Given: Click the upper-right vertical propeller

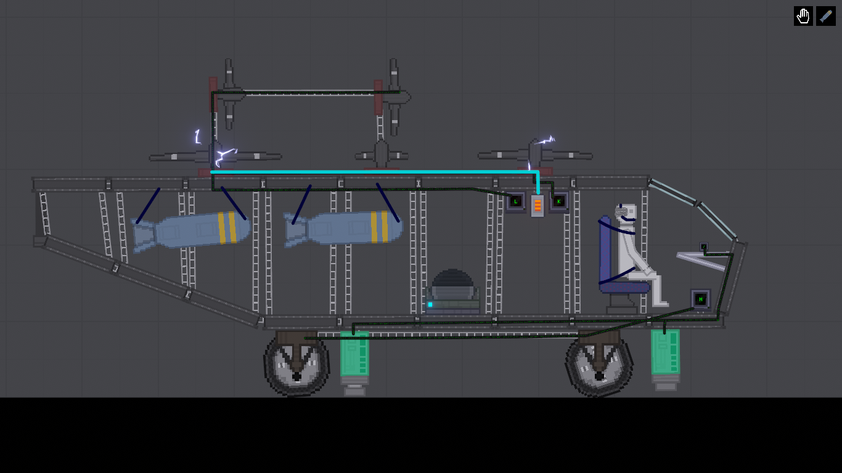Looking at the screenshot, I should coord(394,97).
